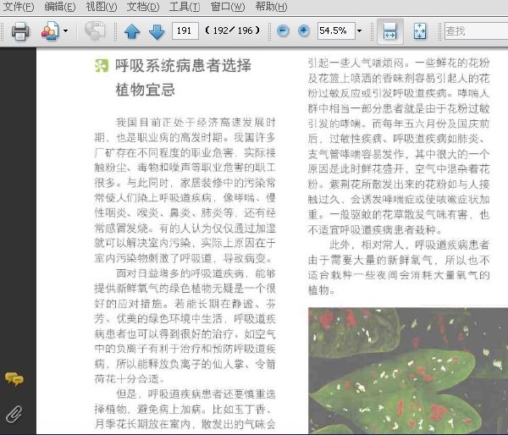The height and width of the screenshot is (435, 508).
Task: Click the grayed globe web icon
Action: pos(95,31)
